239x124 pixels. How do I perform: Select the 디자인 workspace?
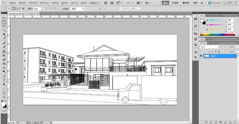[175, 3]
